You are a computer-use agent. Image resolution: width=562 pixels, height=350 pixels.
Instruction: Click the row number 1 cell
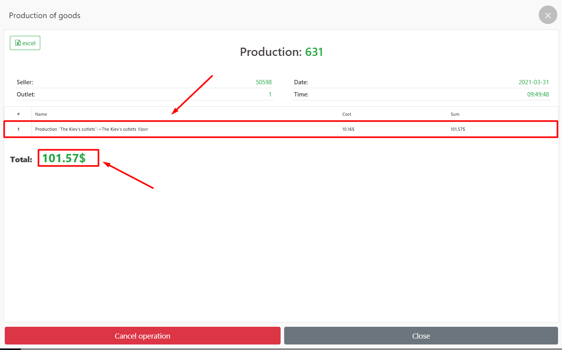pos(18,129)
